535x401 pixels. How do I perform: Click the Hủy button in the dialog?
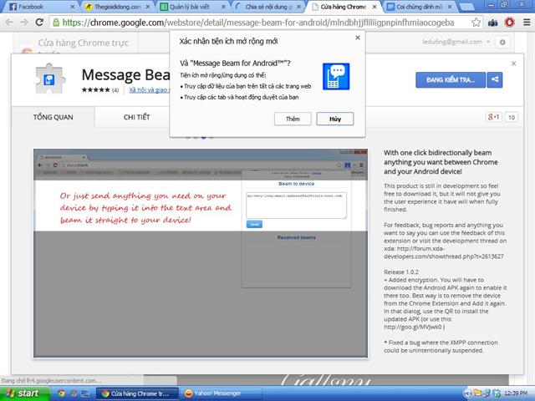point(334,119)
